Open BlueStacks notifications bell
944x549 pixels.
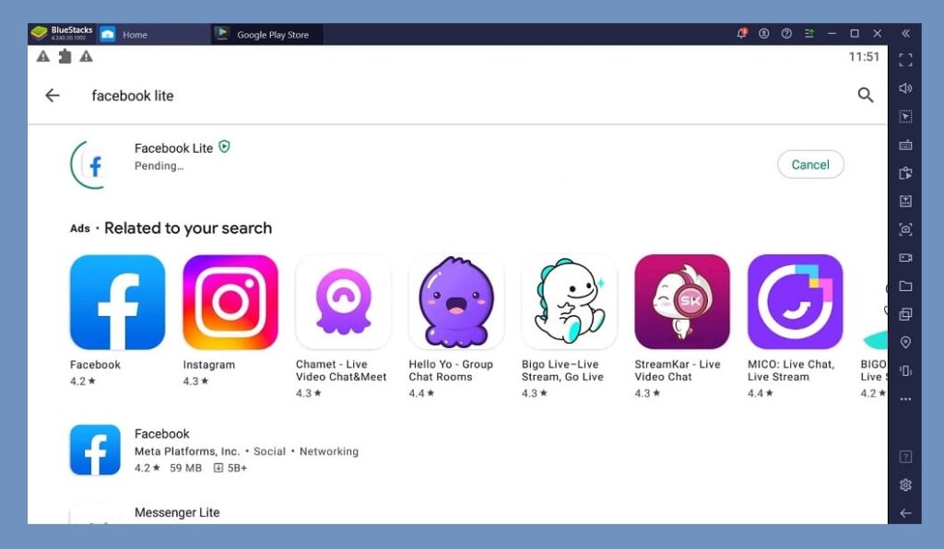(x=742, y=34)
